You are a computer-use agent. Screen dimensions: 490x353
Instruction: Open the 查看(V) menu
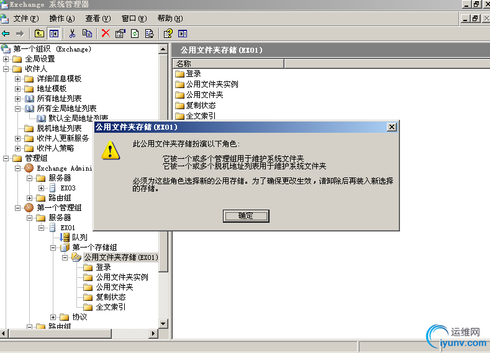(x=98, y=19)
